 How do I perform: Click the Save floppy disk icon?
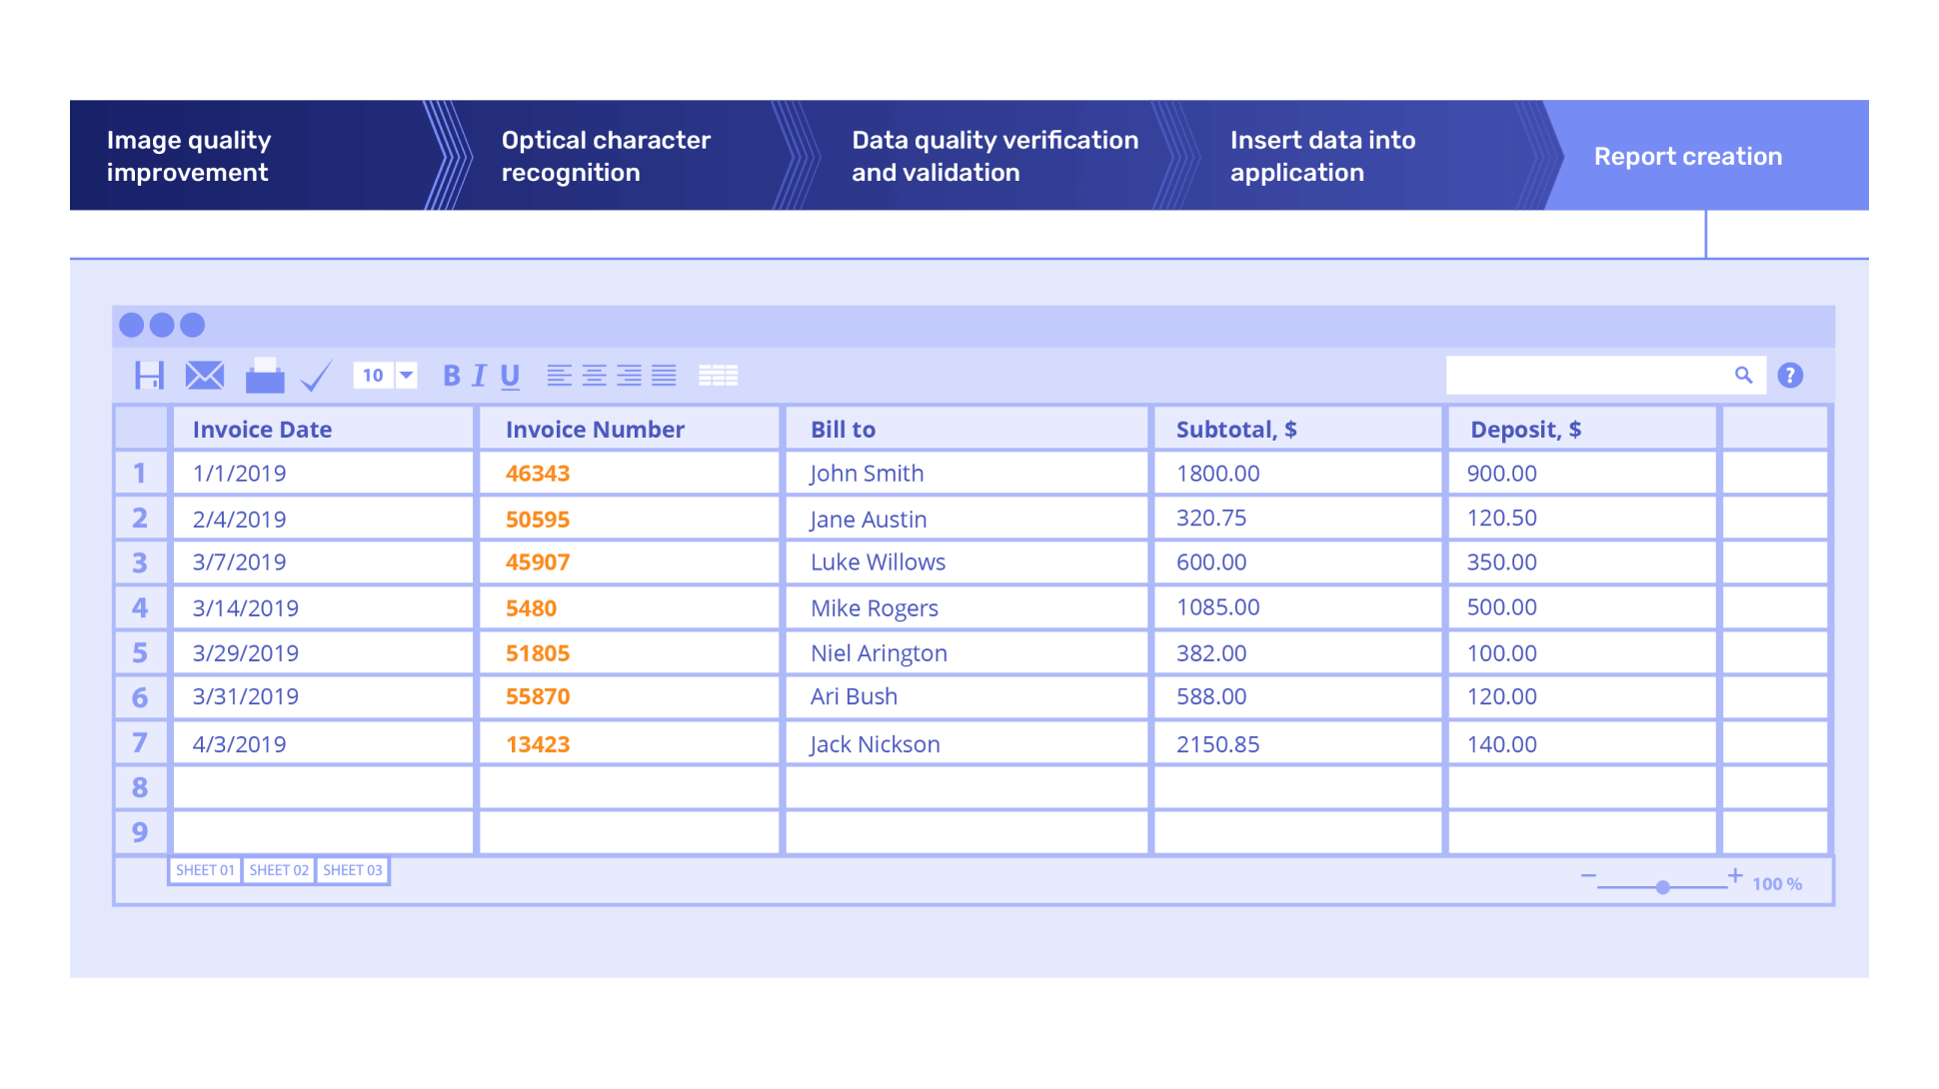click(149, 376)
